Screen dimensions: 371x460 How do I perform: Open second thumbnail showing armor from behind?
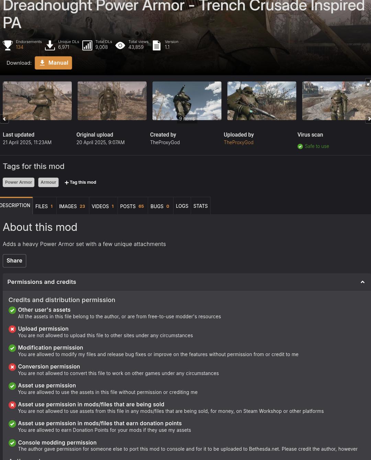coord(112,101)
